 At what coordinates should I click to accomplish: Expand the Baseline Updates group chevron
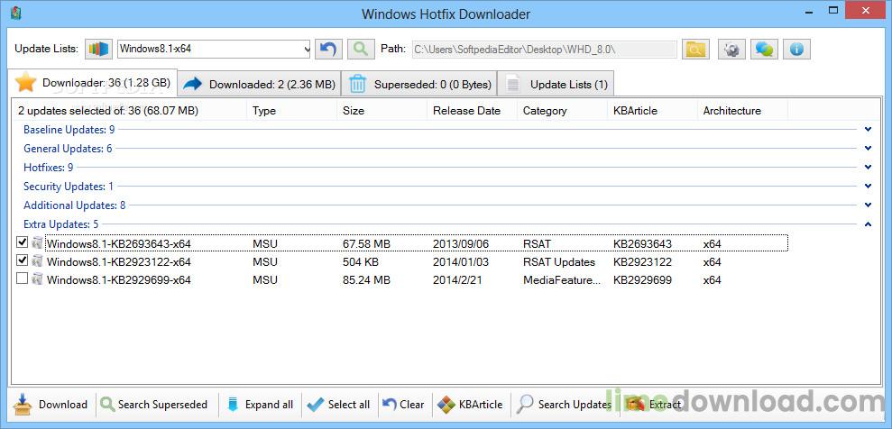point(869,130)
